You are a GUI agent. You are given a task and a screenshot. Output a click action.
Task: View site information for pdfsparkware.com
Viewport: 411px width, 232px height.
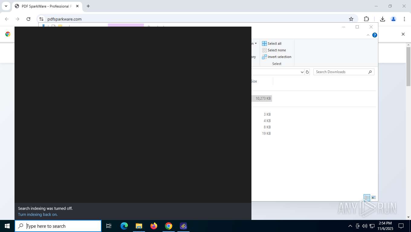42,19
